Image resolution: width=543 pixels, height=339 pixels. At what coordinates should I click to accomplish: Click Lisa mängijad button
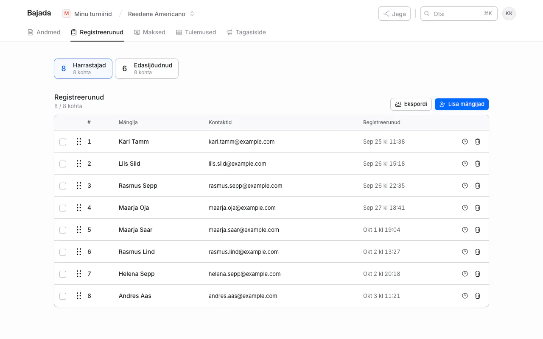pos(462,104)
